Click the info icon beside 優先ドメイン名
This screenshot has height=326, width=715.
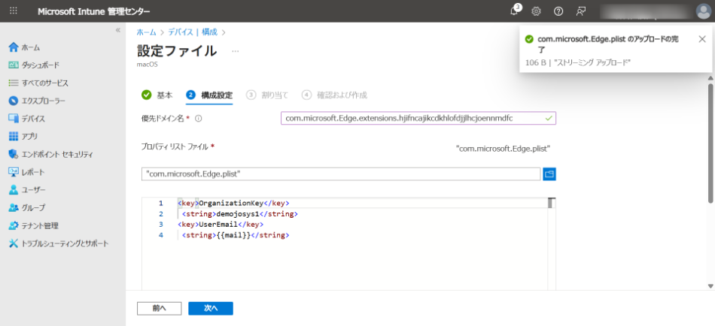(199, 119)
